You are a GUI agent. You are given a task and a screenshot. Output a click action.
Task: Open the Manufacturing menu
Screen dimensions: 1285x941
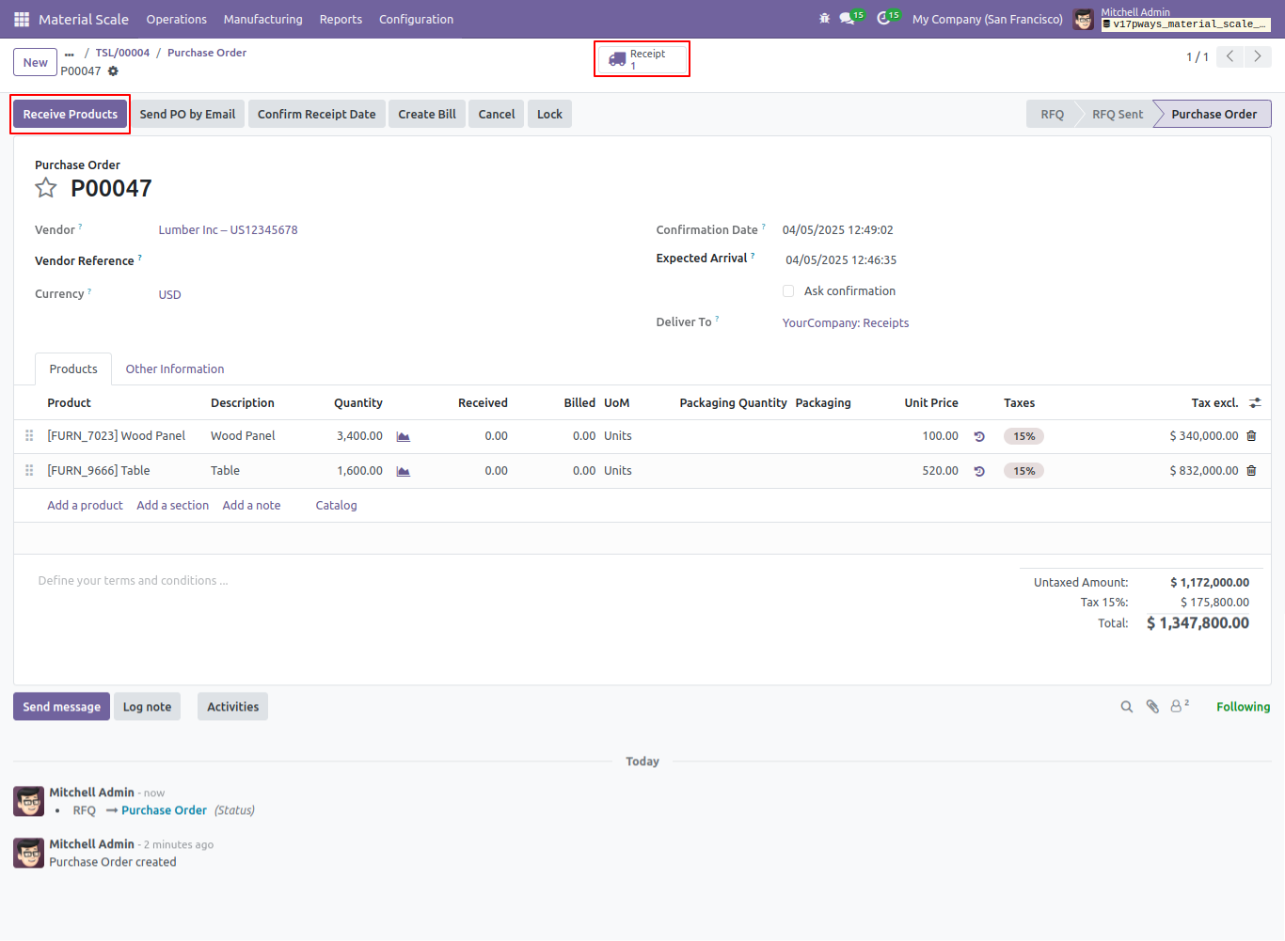tap(263, 19)
